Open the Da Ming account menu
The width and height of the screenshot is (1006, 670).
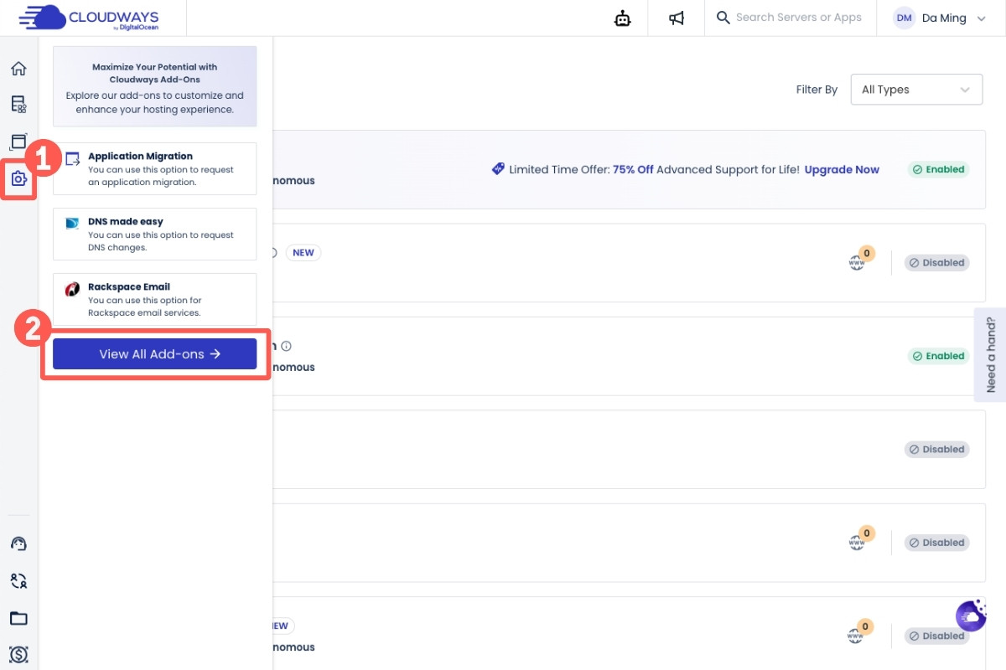[940, 18]
